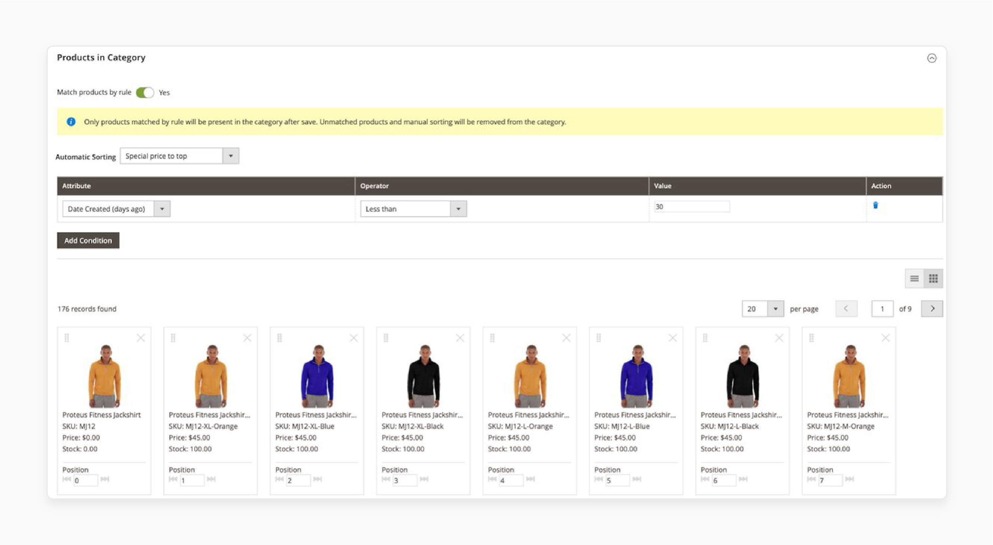The height and width of the screenshot is (545, 993).
Task: Delete the condition with the trash icon
Action: [875, 205]
